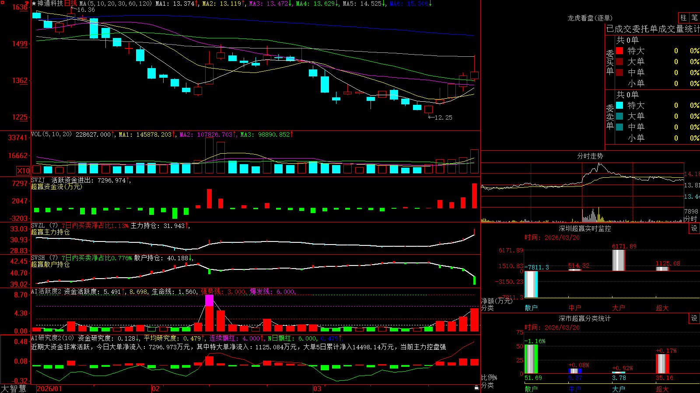Image resolution: width=700 pixels, height=393 pixels.
Task: Click the lock icon at the chart's bottom-right
Action: point(477,388)
